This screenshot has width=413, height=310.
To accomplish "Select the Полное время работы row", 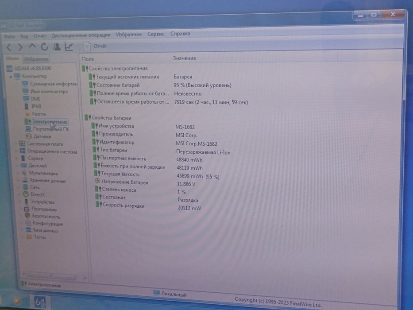I will pyautogui.click(x=146, y=93).
